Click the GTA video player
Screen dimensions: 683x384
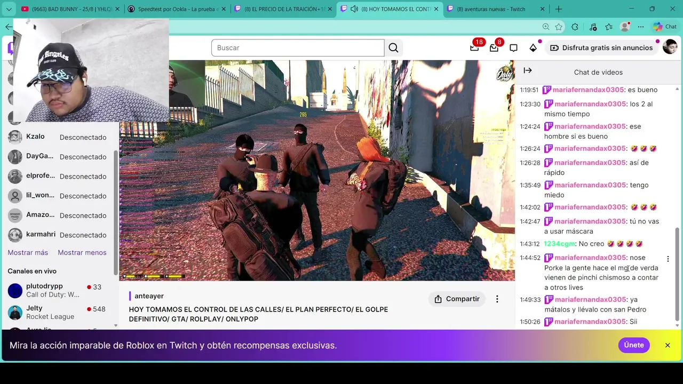[x=317, y=171]
